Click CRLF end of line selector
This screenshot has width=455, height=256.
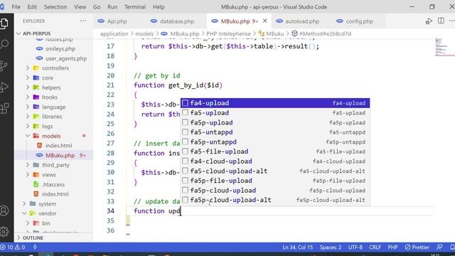[375, 247]
